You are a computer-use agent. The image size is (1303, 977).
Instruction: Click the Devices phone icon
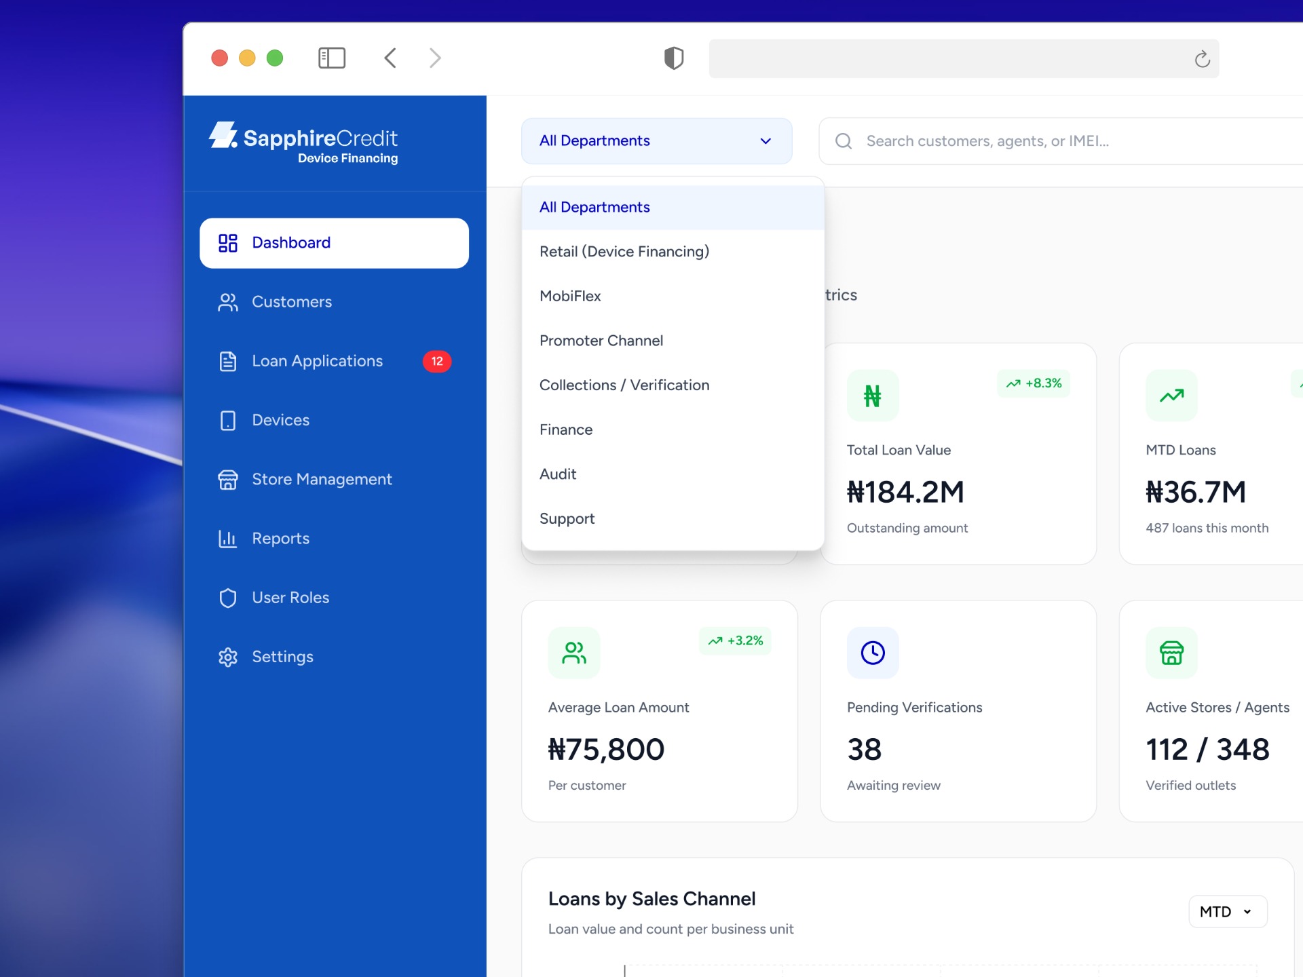227,420
